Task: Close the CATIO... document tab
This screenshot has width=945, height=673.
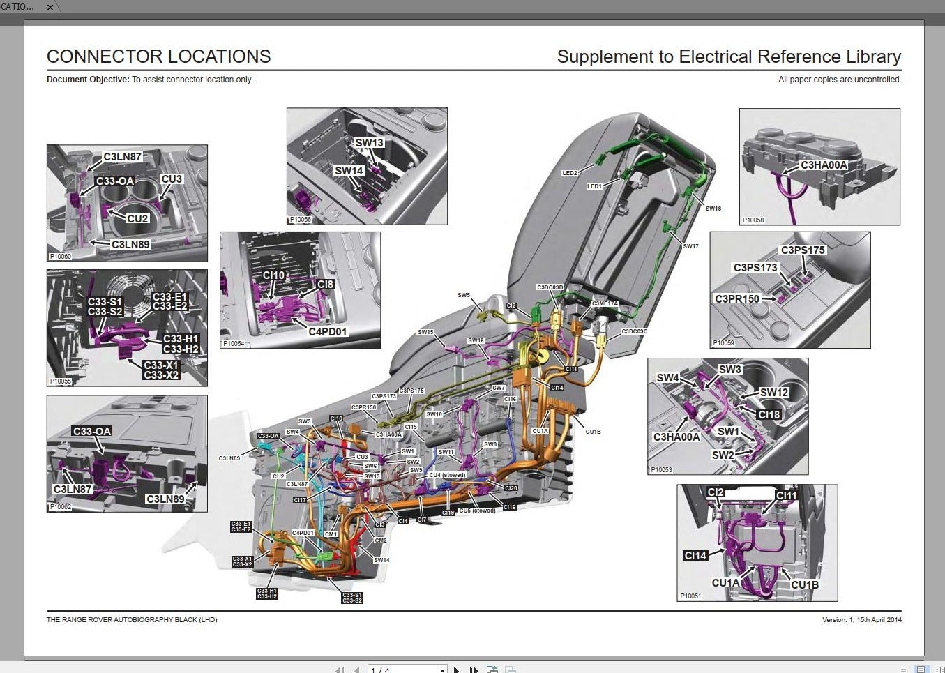Action: (x=50, y=7)
